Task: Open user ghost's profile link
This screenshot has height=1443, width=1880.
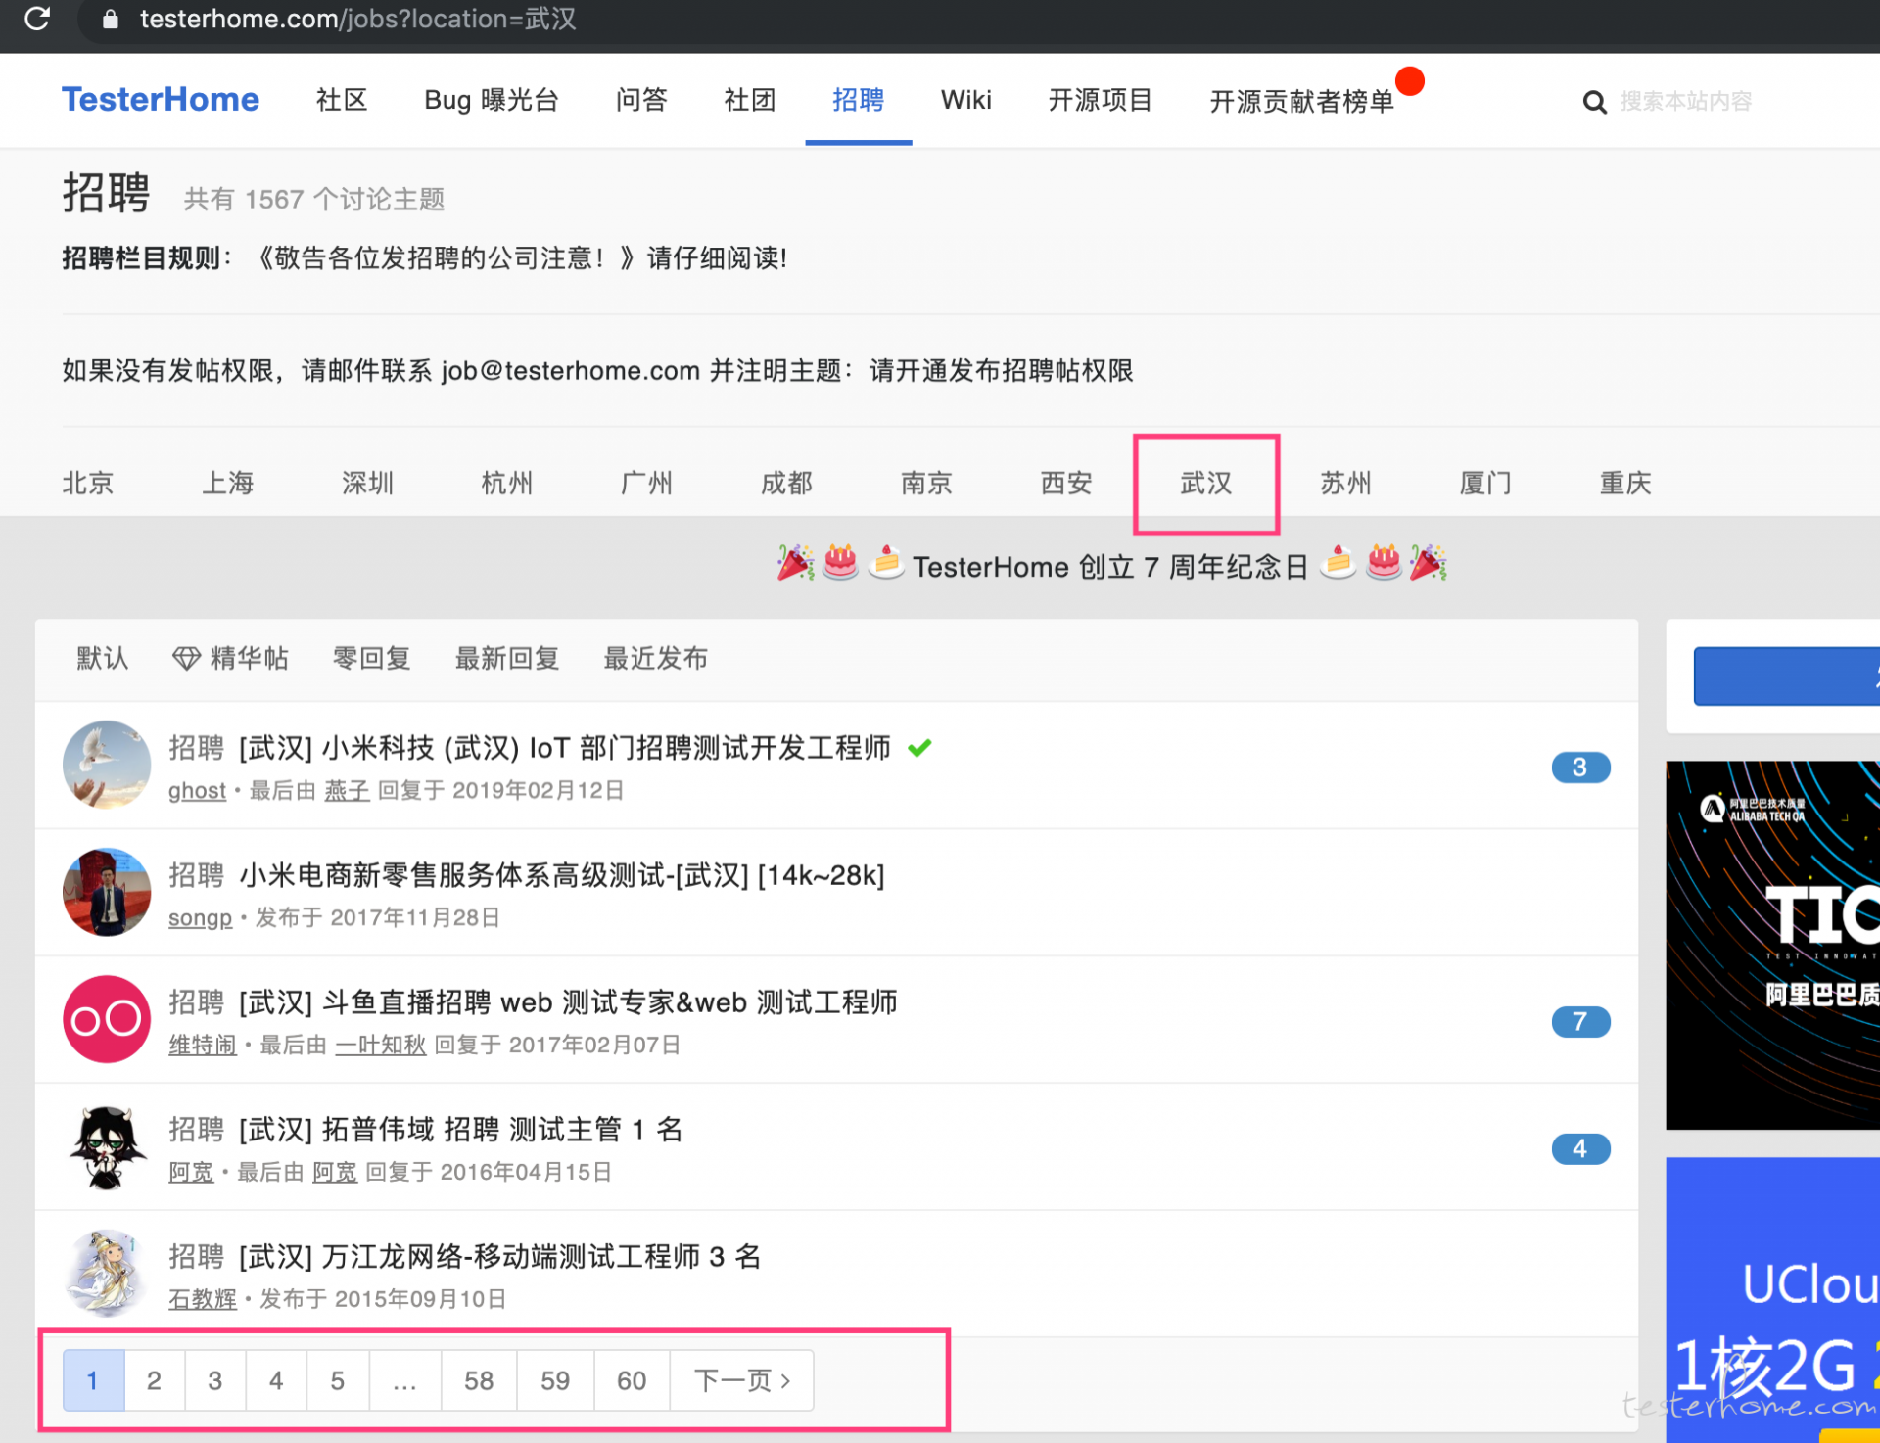Action: pos(197,790)
